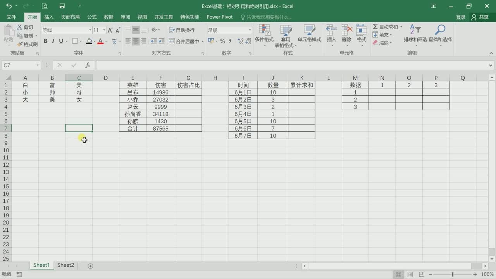Click the Print Preview icon in quick access toolbar
This screenshot has height=279, width=496.
[45, 6]
